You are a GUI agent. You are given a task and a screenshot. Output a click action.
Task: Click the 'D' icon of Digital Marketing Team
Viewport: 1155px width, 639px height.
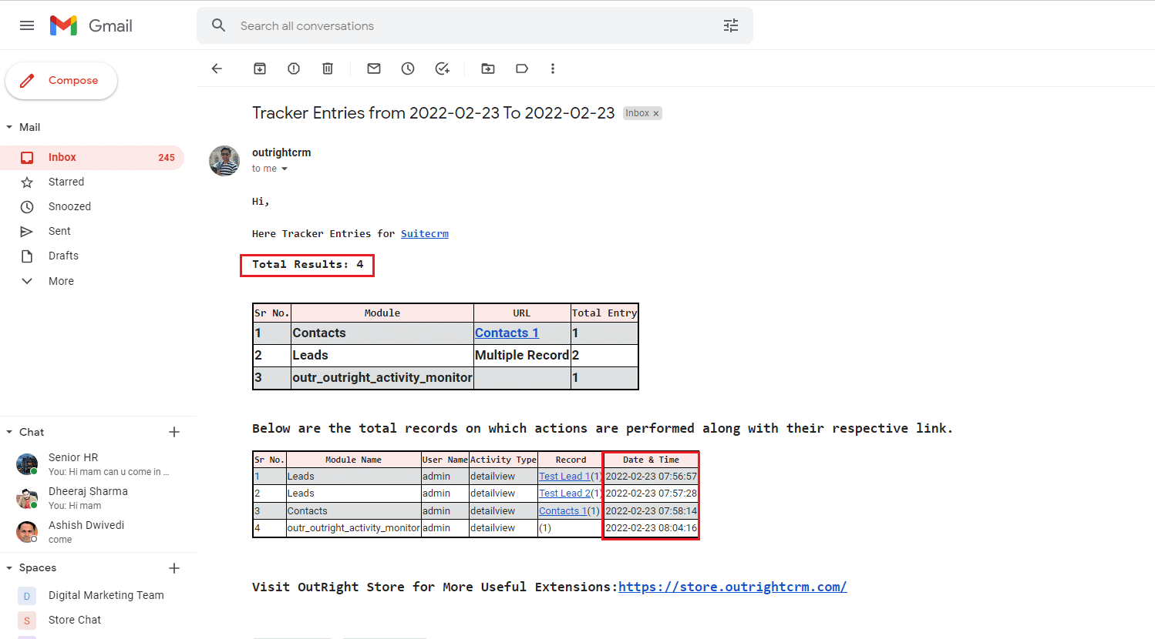(27, 596)
